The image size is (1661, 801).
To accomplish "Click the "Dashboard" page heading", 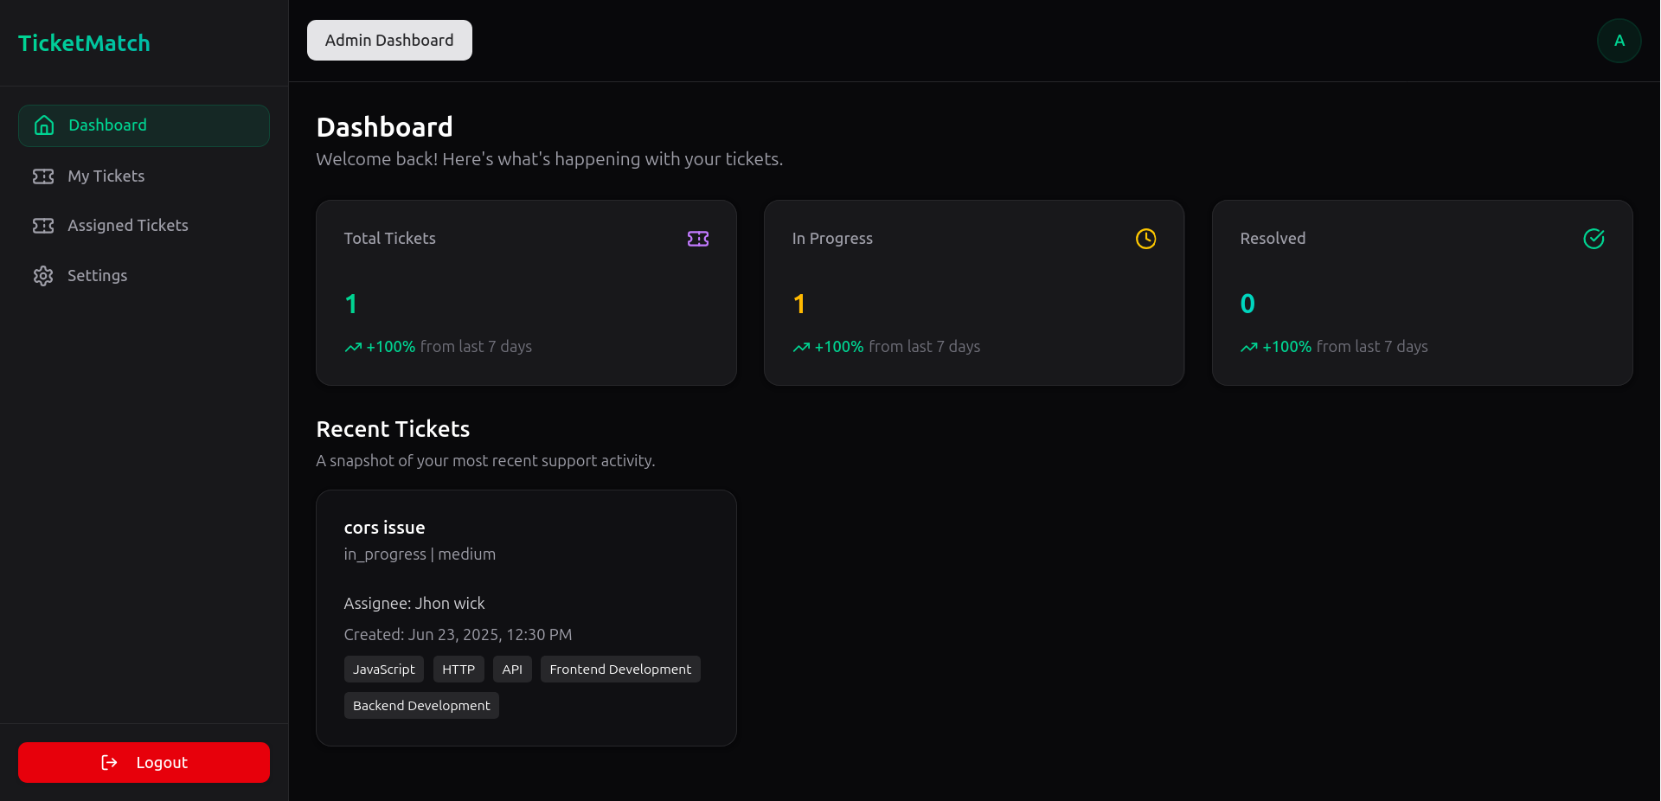I will 384,127.
